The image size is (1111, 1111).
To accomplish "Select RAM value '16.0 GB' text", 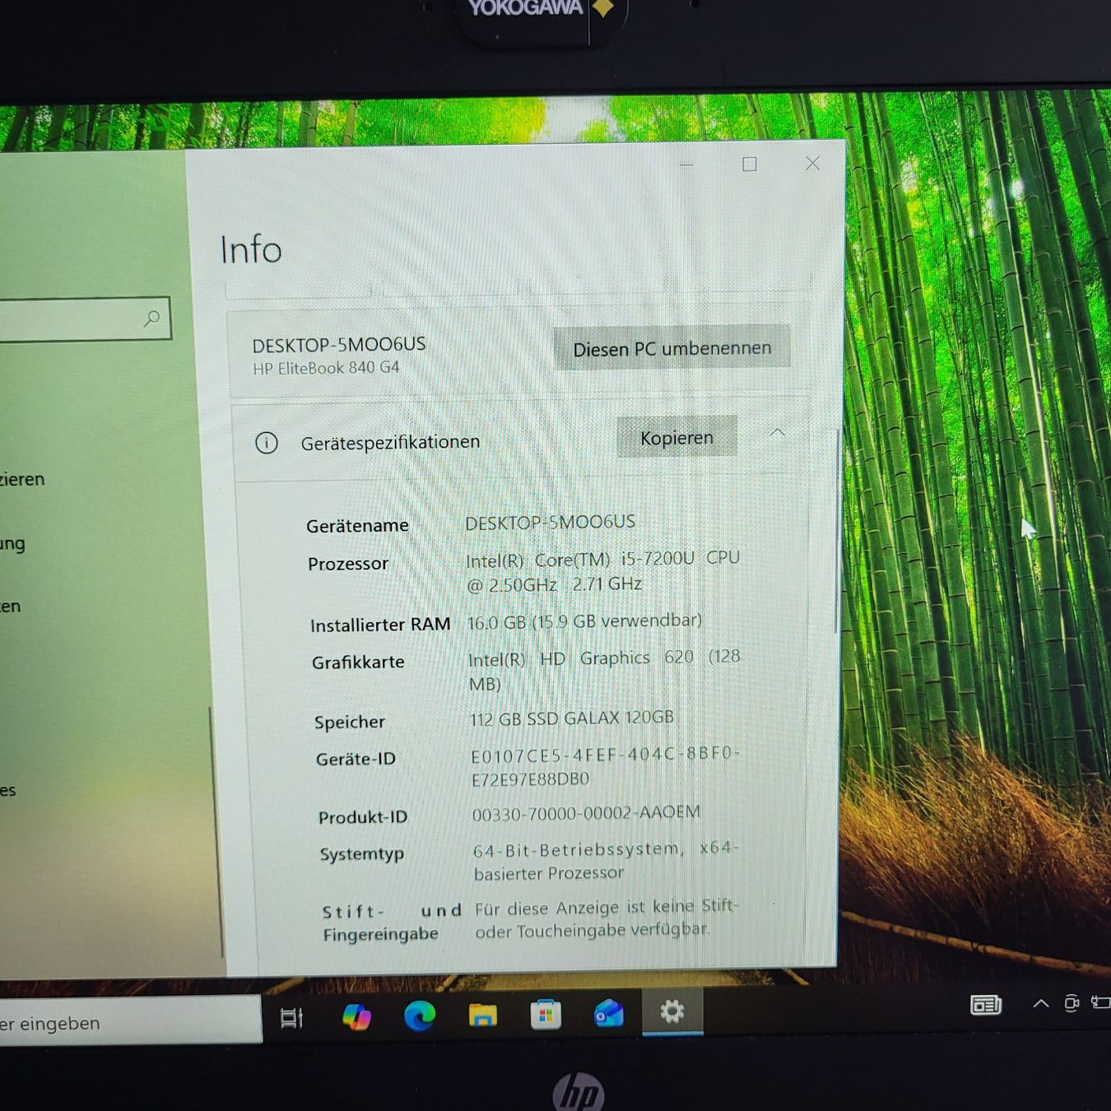I will [x=496, y=623].
